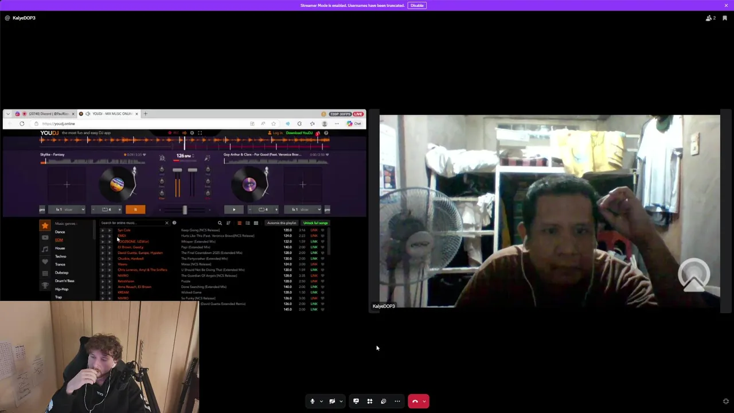The image size is (734, 413).
Task: Choose the Dubstep music genre
Action: [61, 272]
